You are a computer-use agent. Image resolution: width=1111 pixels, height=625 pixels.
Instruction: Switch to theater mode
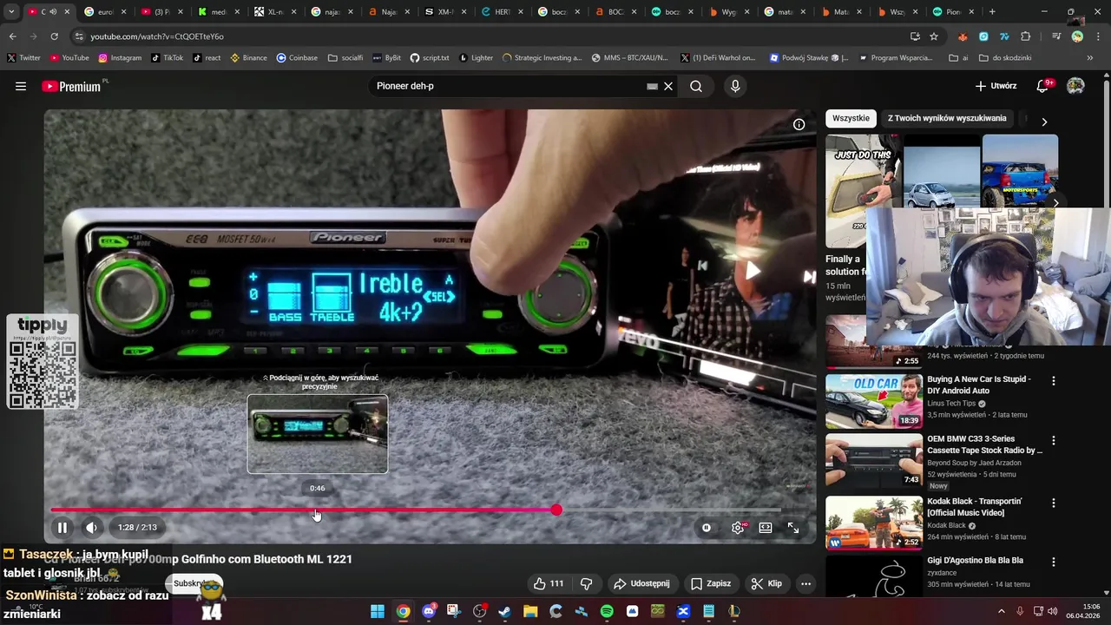(766, 527)
